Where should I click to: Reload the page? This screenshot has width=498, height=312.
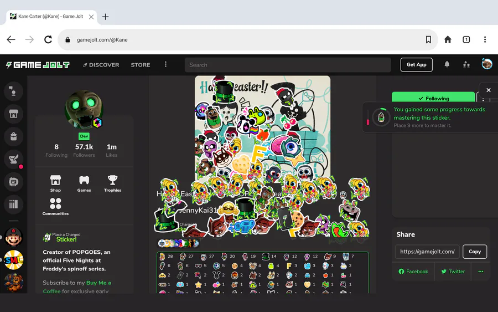tap(48, 39)
